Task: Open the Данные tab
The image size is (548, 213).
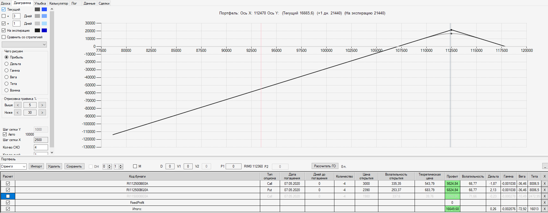Action: (x=89, y=3)
